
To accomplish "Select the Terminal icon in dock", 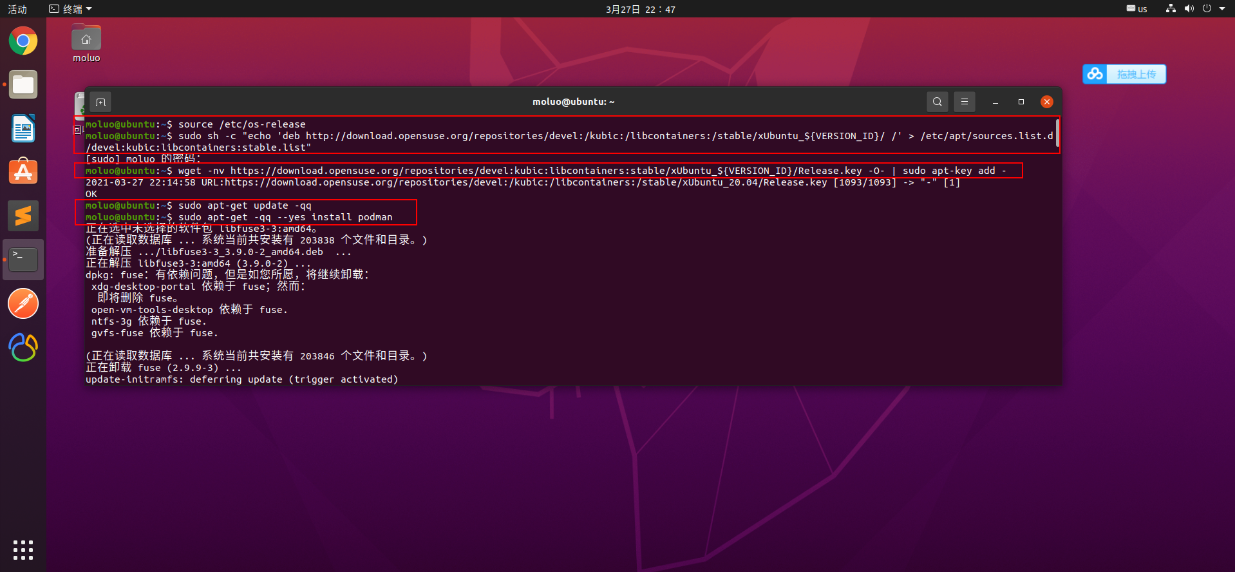I will coord(23,260).
